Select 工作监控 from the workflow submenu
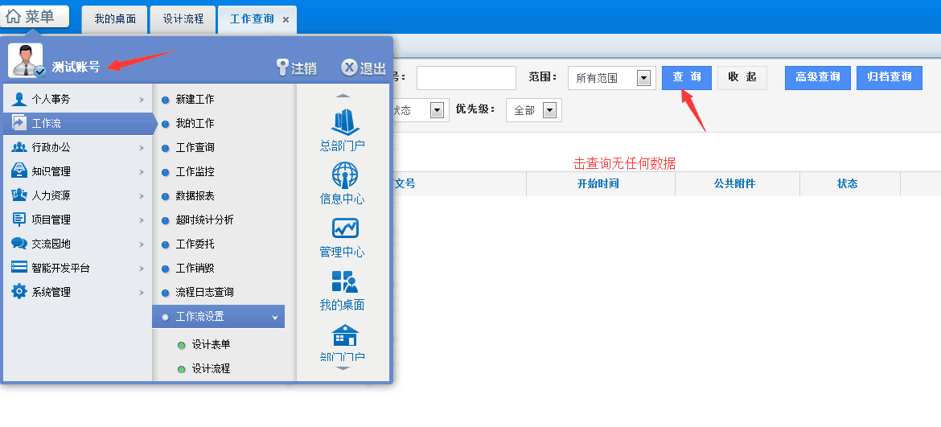 click(x=195, y=172)
